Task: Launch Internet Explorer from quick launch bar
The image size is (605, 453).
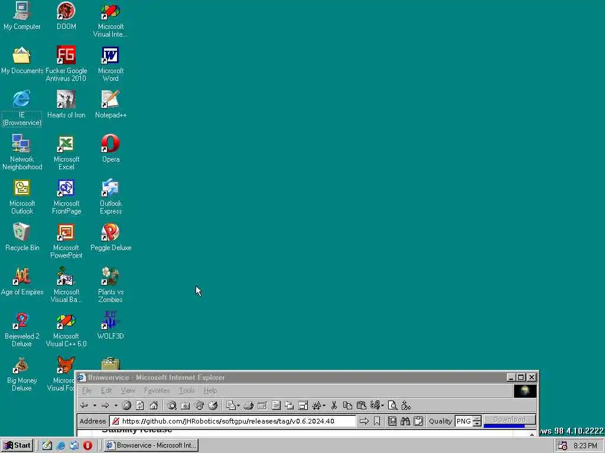Action: 61,445
